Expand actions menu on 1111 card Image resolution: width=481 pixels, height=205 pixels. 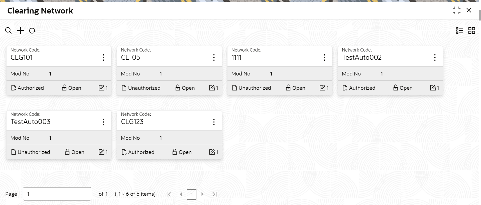[324, 58]
